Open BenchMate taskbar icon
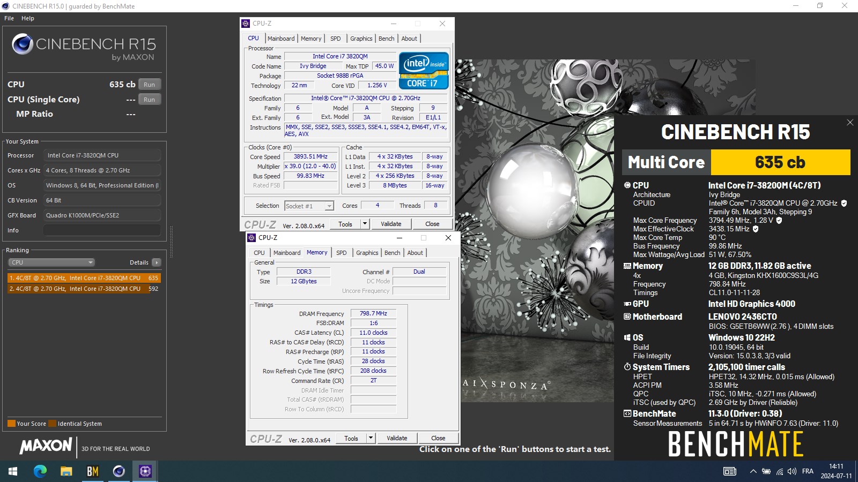The height and width of the screenshot is (482, 858). coord(93,471)
